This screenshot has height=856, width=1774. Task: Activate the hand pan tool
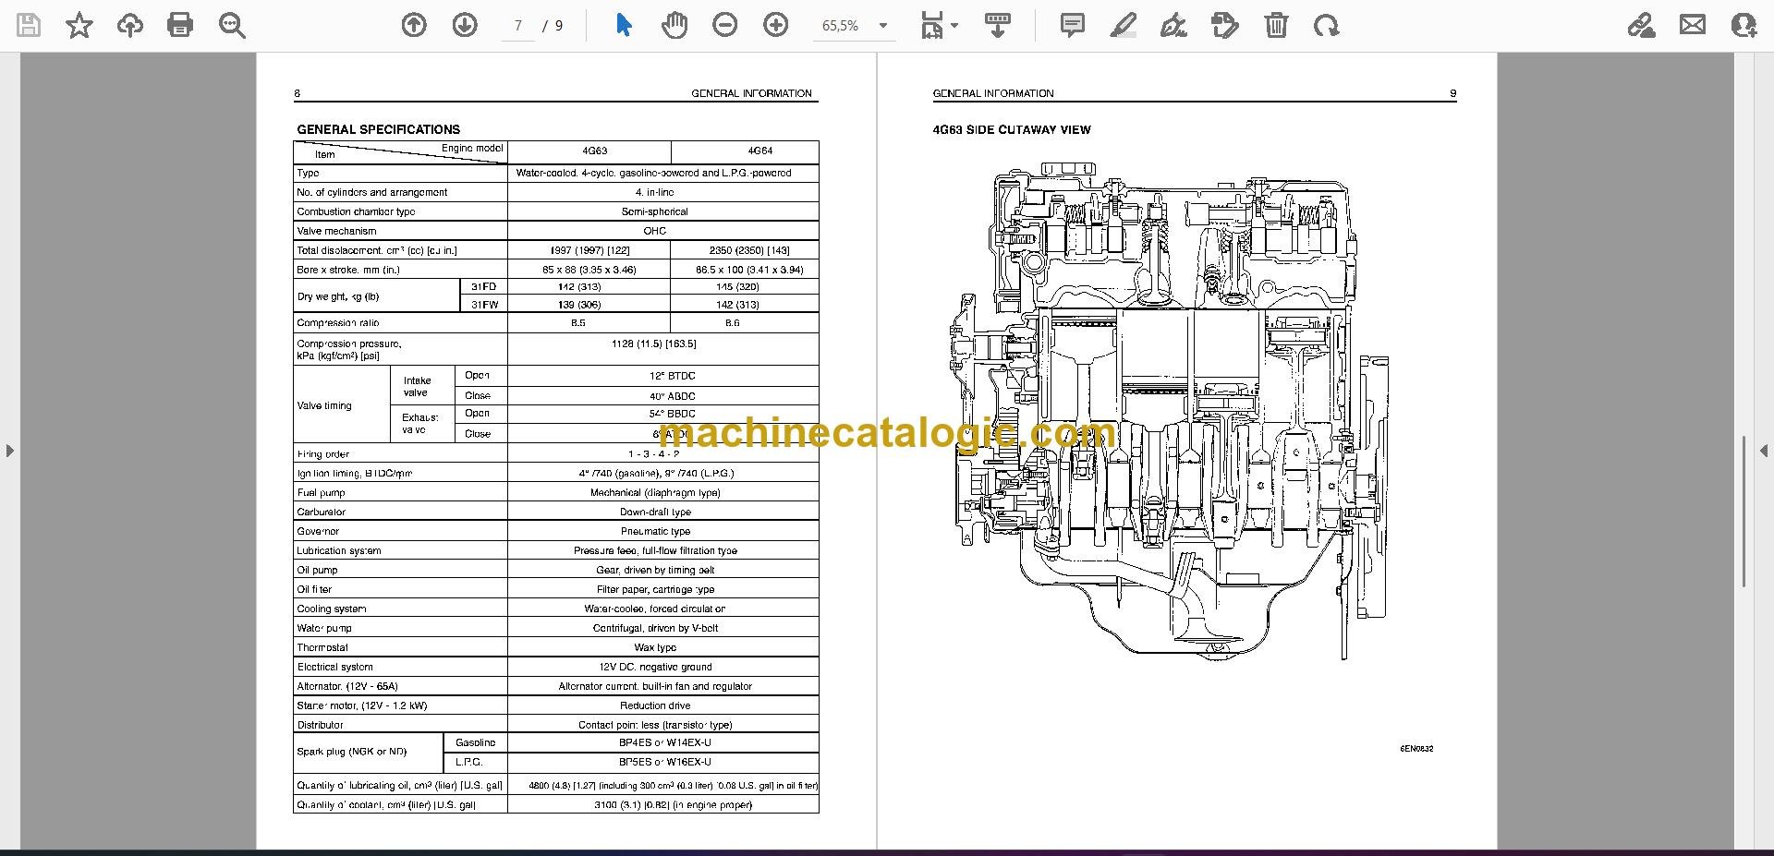coord(674,26)
